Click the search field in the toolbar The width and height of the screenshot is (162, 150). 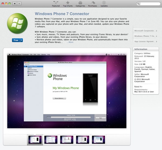148,4
